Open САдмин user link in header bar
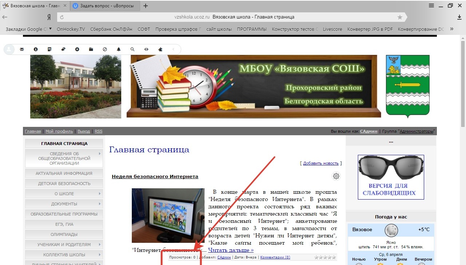The height and width of the screenshot is (265, 466). pos(369,131)
